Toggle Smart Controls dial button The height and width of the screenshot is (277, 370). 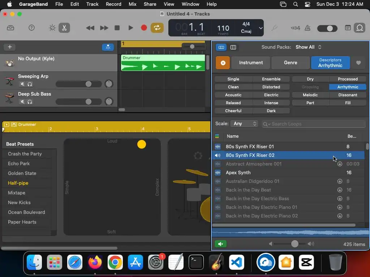[52, 28]
